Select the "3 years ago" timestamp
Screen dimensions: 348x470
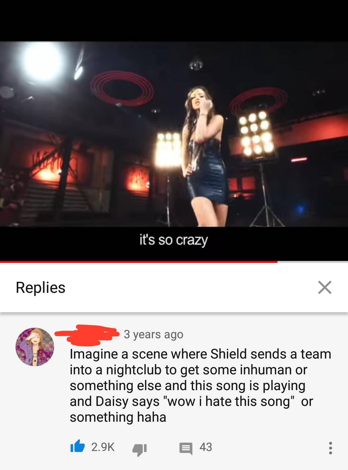pos(153,334)
